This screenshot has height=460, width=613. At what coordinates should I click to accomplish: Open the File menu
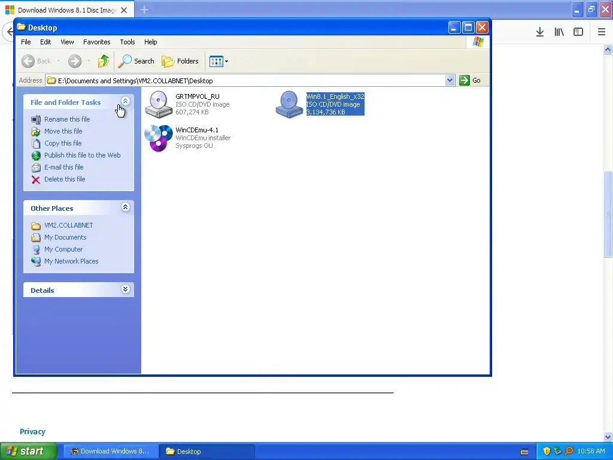tap(26, 42)
